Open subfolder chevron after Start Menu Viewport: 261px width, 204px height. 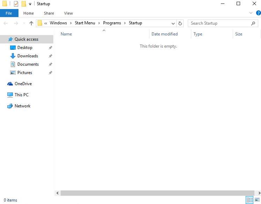(x=99, y=23)
